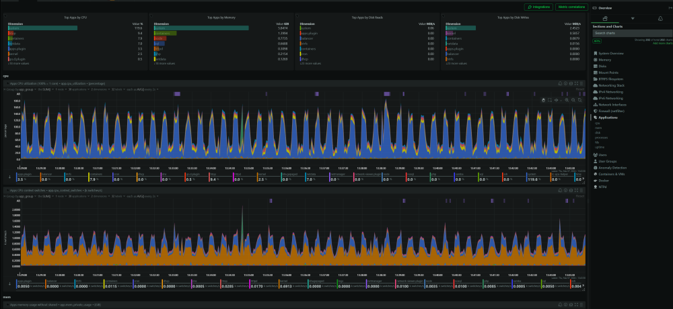Go to Anomaly Detection in the sidebar
Screen dimensions: 673x309
[x=612, y=167]
